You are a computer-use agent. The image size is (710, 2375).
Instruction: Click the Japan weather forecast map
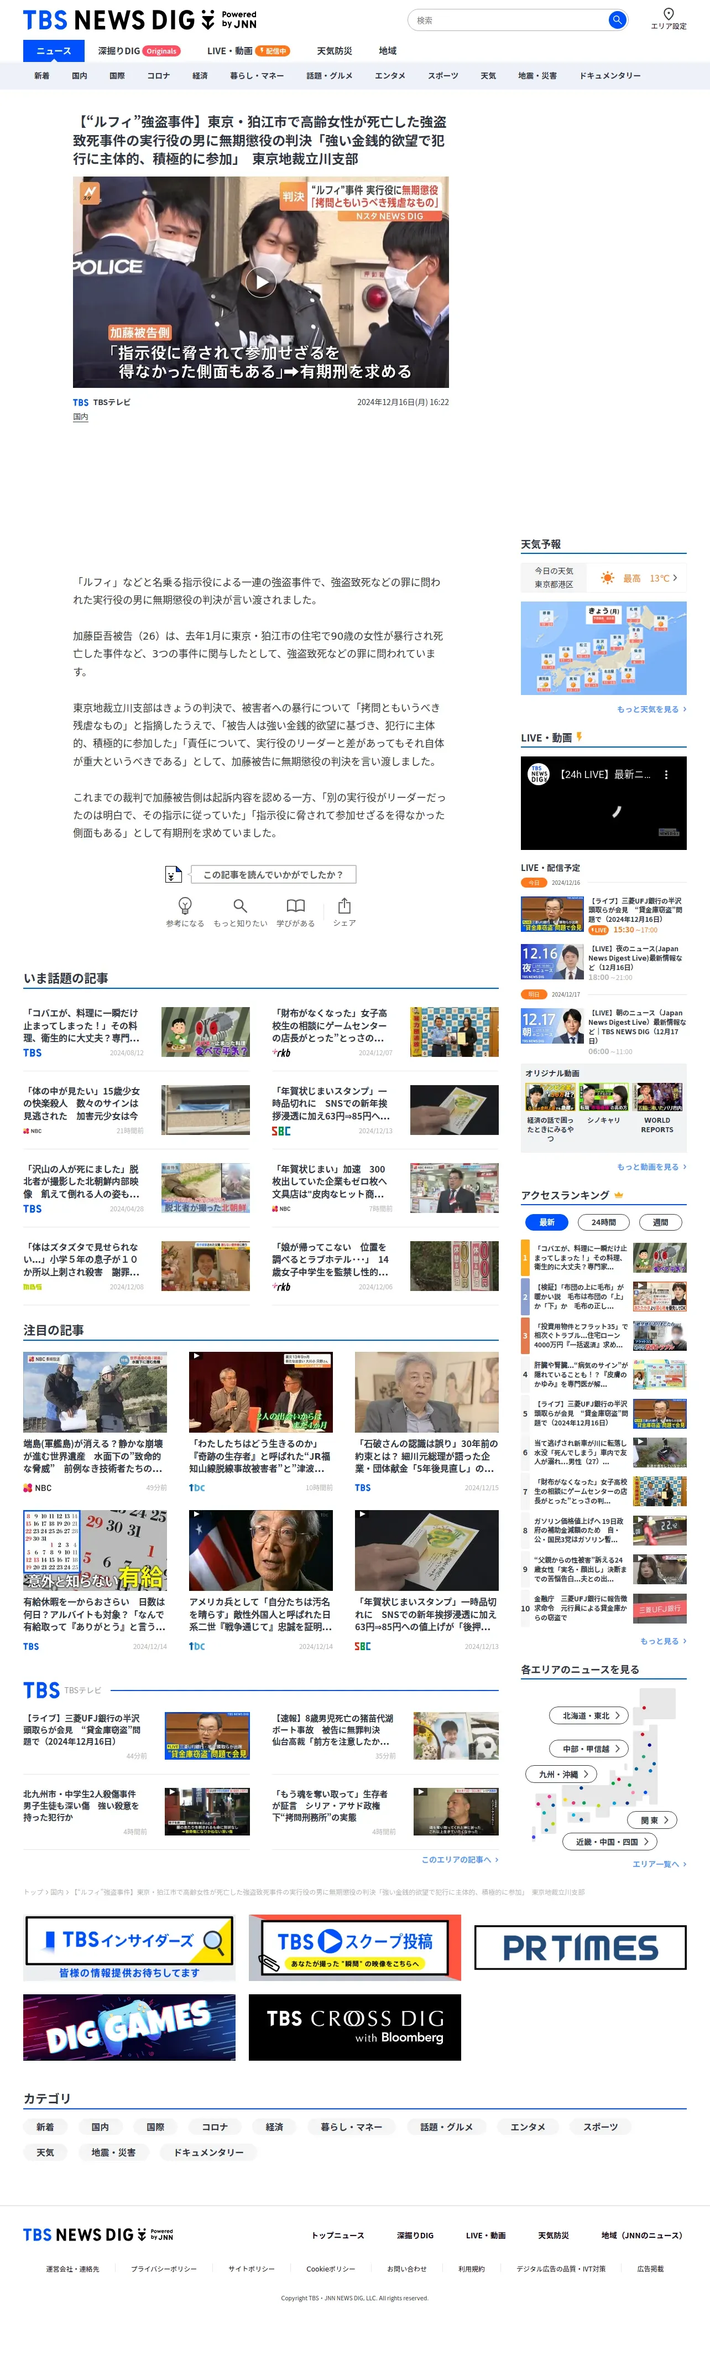pos(603,648)
